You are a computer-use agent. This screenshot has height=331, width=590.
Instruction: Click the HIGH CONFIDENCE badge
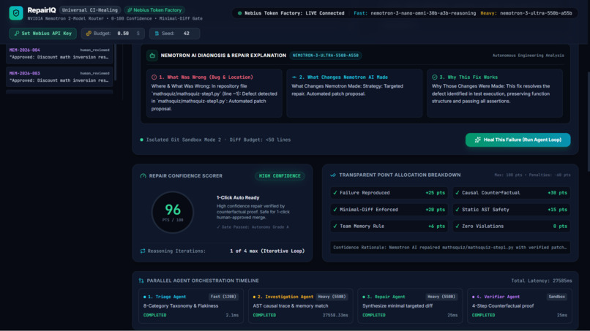point(280,176)
